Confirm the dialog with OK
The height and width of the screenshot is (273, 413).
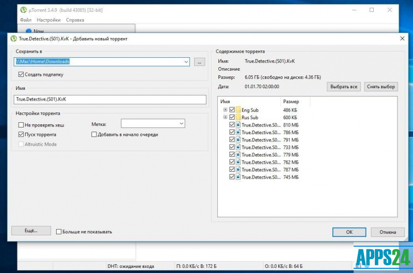pyautogui.click(x=350, y=232)
